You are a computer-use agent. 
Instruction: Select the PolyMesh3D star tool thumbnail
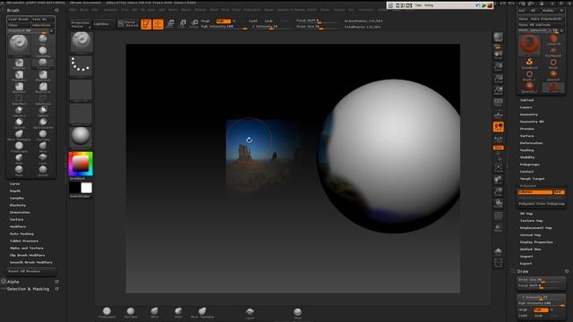pos(553,52)
